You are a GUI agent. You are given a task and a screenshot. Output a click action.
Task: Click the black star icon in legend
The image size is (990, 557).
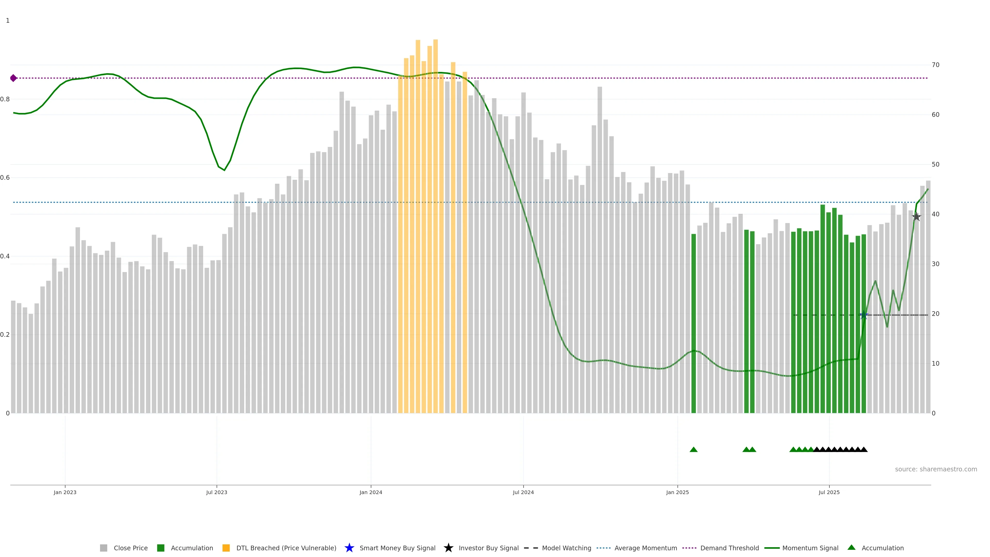point(448,548)
